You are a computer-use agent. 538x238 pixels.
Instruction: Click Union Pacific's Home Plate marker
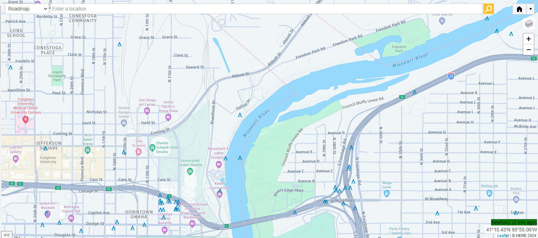pyautogui.click(x=168, y=117)
